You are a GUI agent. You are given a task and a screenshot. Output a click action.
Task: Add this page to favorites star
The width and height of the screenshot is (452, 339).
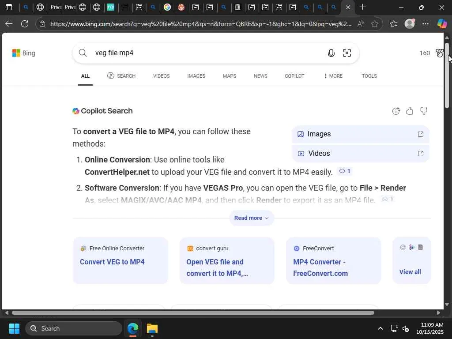pyautogui.click(x=374, y=24)
